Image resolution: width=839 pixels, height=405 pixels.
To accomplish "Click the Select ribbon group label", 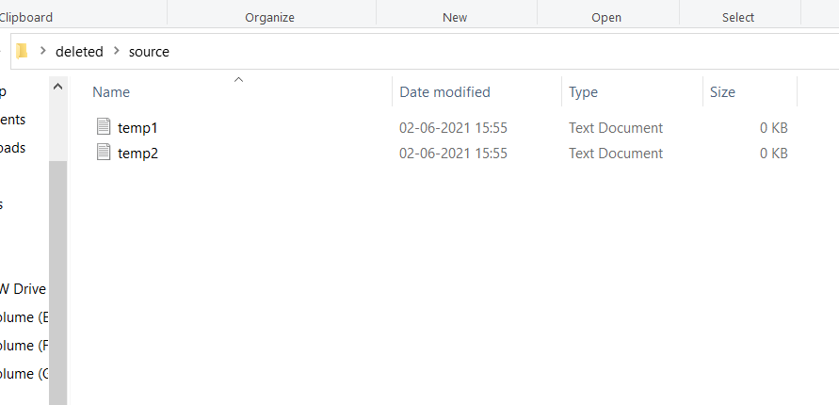I will pyautogui.click(x=737, y=17).
